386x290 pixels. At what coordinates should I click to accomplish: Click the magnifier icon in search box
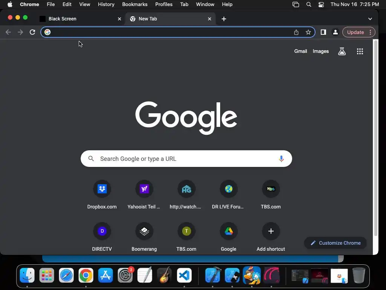(91, 159)
